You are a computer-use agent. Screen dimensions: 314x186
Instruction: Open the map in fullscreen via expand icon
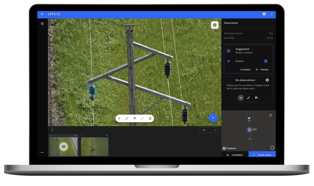point(270,115)
